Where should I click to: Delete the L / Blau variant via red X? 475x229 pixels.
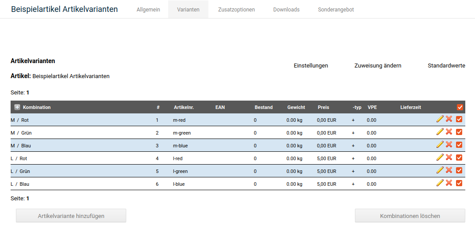[x=449, y=183]
